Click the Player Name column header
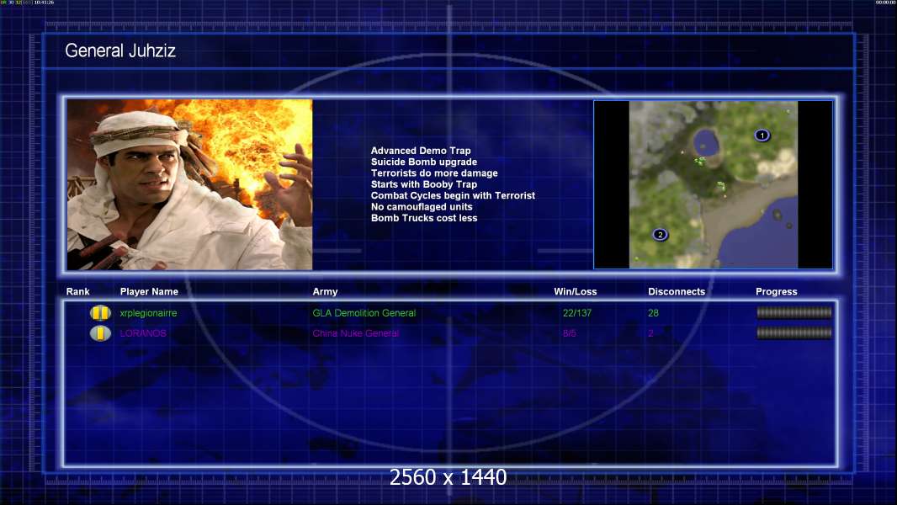The image size is (897, 505). coord(149,292)
